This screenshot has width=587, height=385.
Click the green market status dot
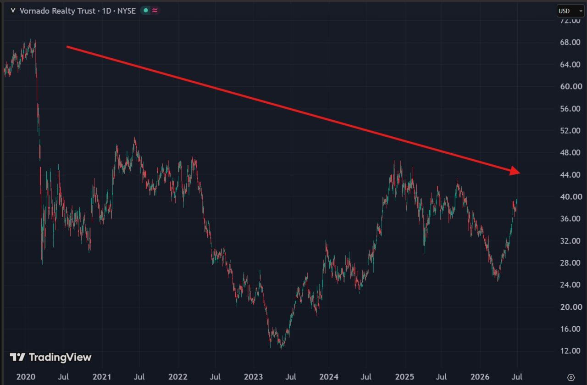pos(145,11)
